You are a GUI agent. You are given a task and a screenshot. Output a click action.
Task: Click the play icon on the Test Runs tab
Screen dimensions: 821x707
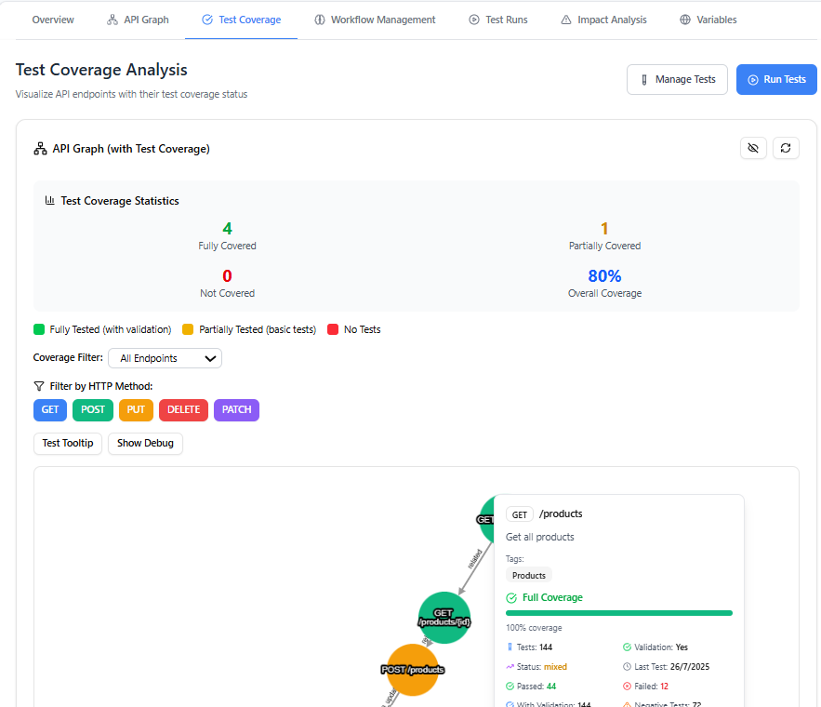[473, 19]
